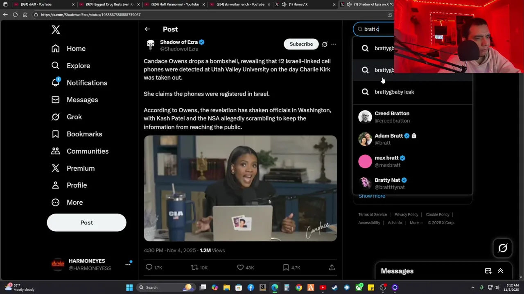The height and width of the screenshot is (294, 524).
Task: Expand the system tray hidden icons chevron
Action: pyautogui.click(x=473, y=287)
